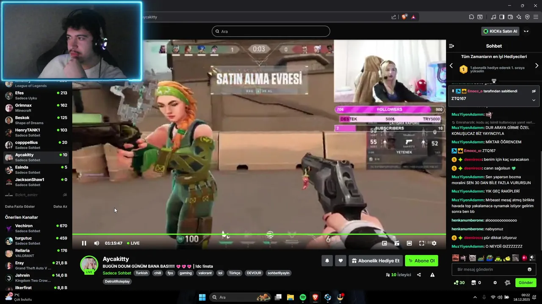Open Beskok channel in sidebar
542x304 pixels.
point(36,120)
